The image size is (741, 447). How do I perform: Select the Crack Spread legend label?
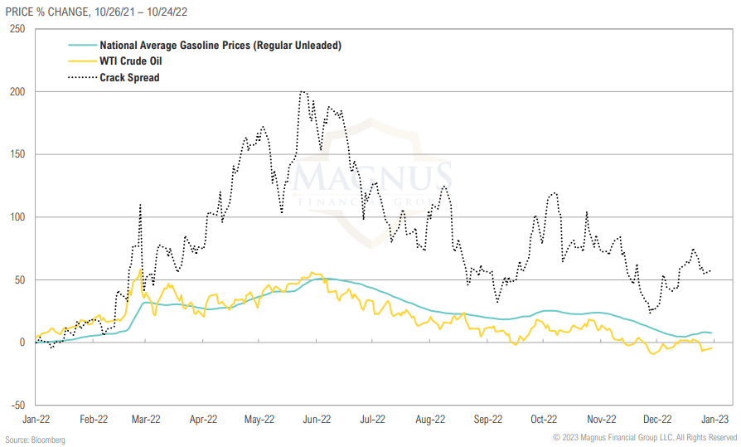click(x=129, y=78)
